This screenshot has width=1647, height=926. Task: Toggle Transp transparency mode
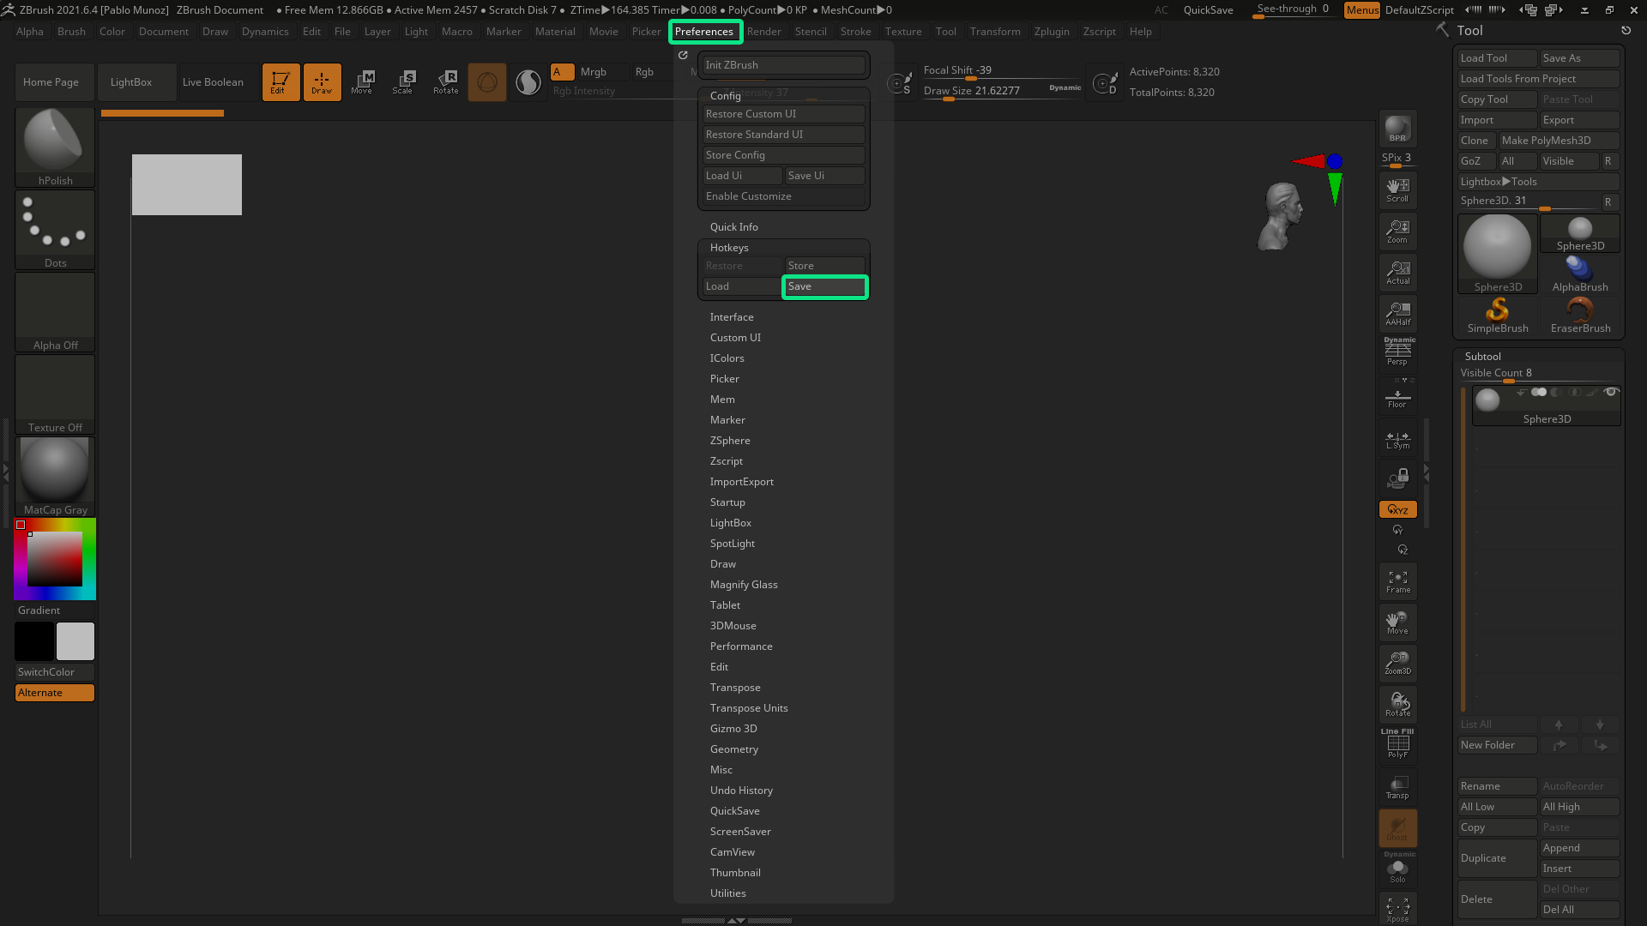1397,786
